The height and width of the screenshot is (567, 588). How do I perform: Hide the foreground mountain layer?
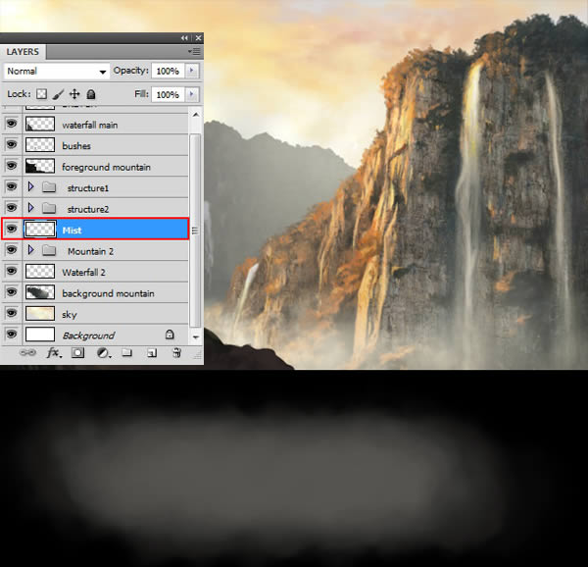click(x=12, y=166)
